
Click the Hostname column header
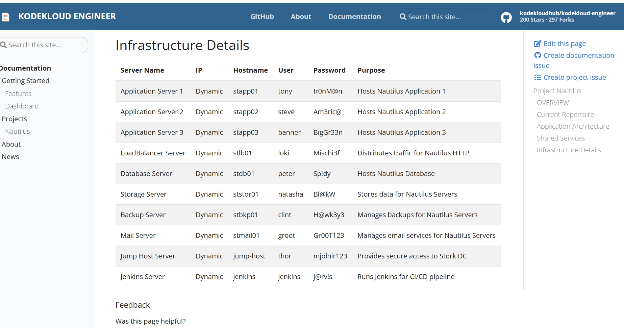(250, 70)
